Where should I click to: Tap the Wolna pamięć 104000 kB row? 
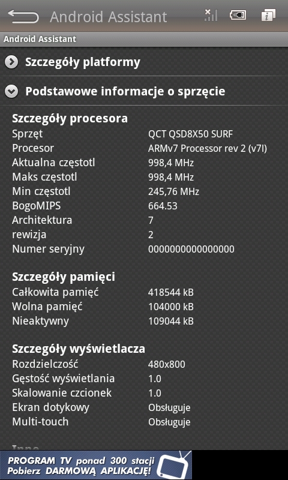144,307
